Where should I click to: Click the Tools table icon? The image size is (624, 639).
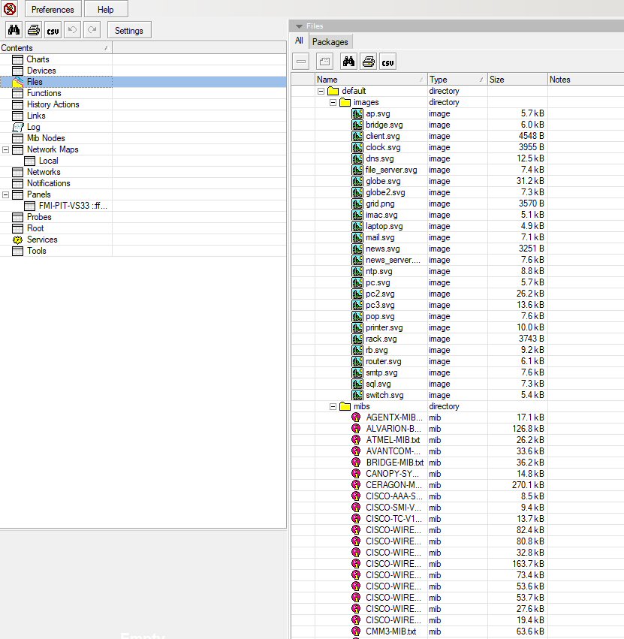point(17,251)
